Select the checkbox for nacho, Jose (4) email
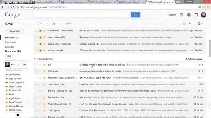Viewport: 211px width, 118px height. (x=36, y=50)
